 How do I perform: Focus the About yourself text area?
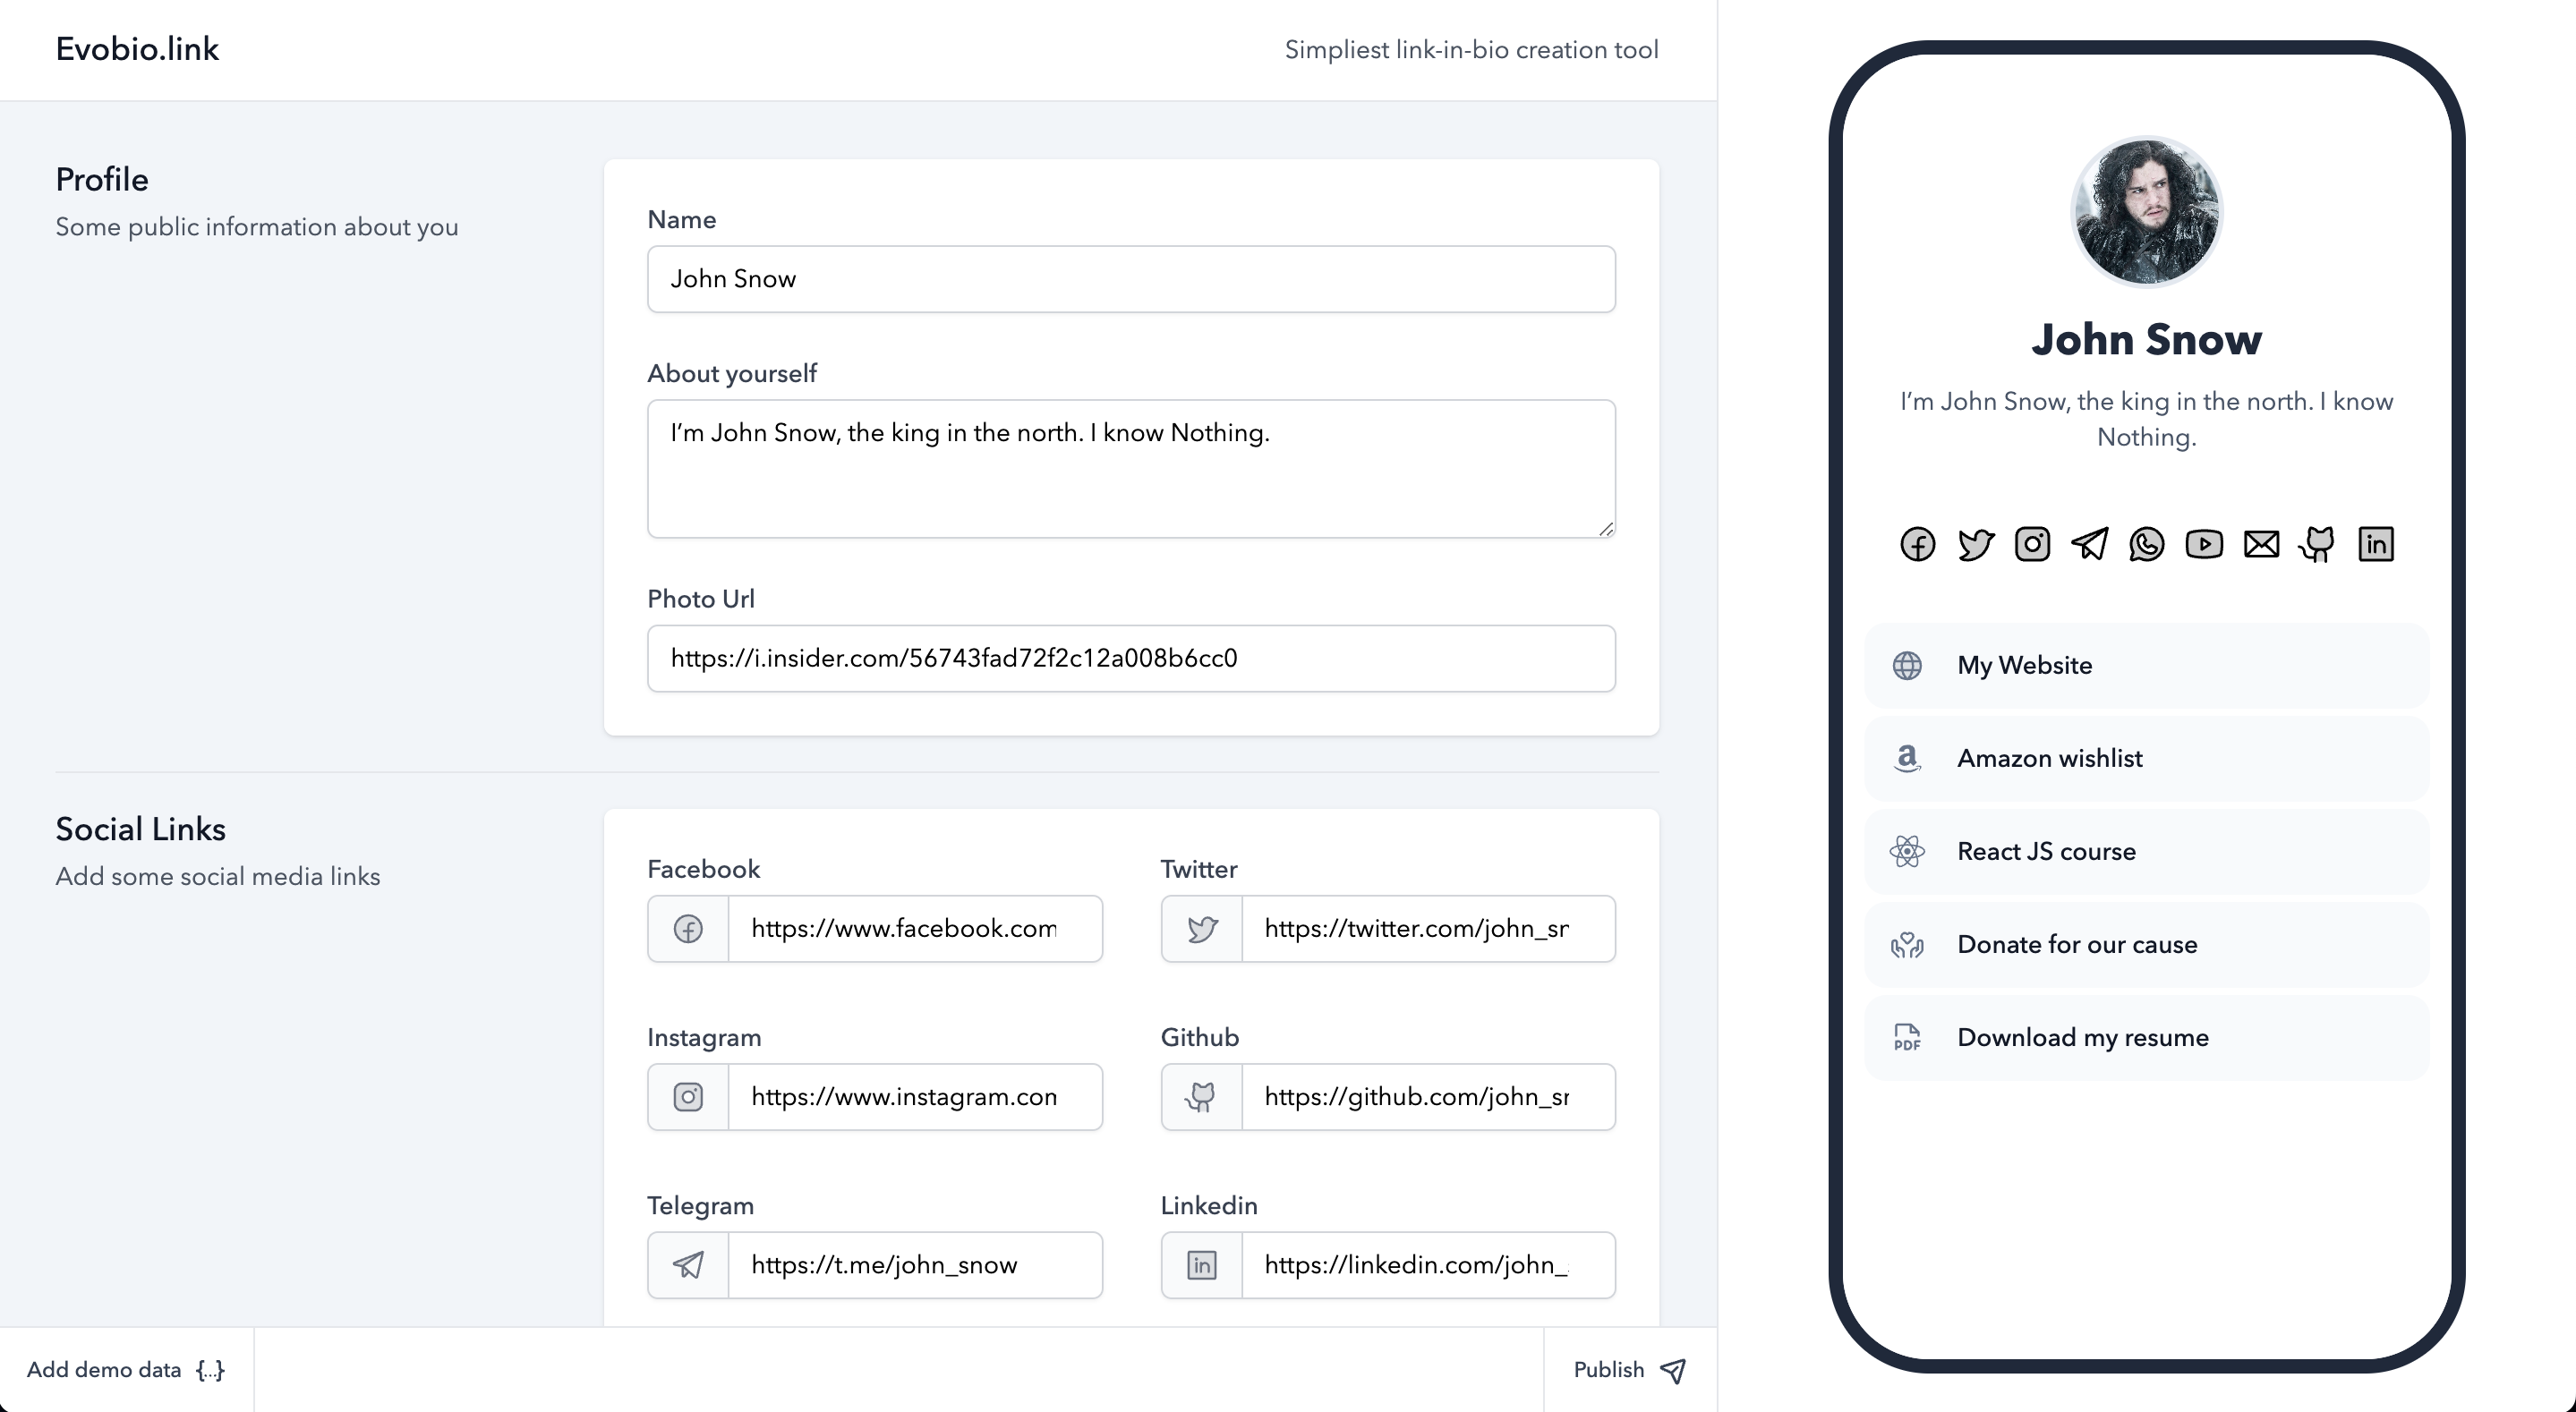click(1131, 469)
